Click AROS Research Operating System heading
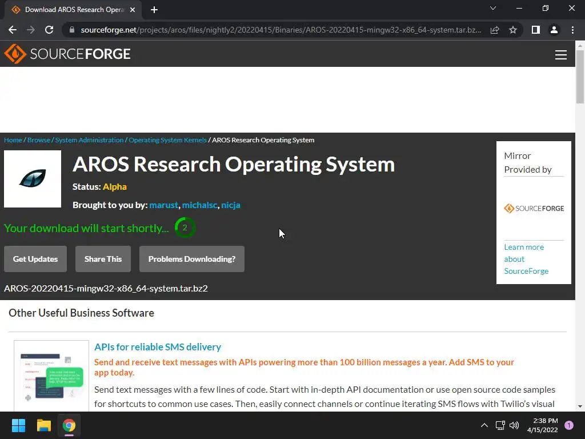This screenshot has height=439, width=585. pyautogui.click(x=234, y=164)
